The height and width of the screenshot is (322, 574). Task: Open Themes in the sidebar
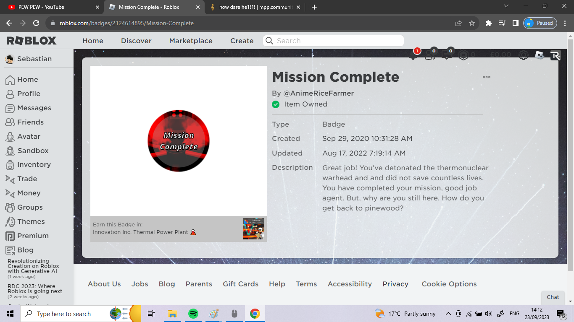[25, 222]
